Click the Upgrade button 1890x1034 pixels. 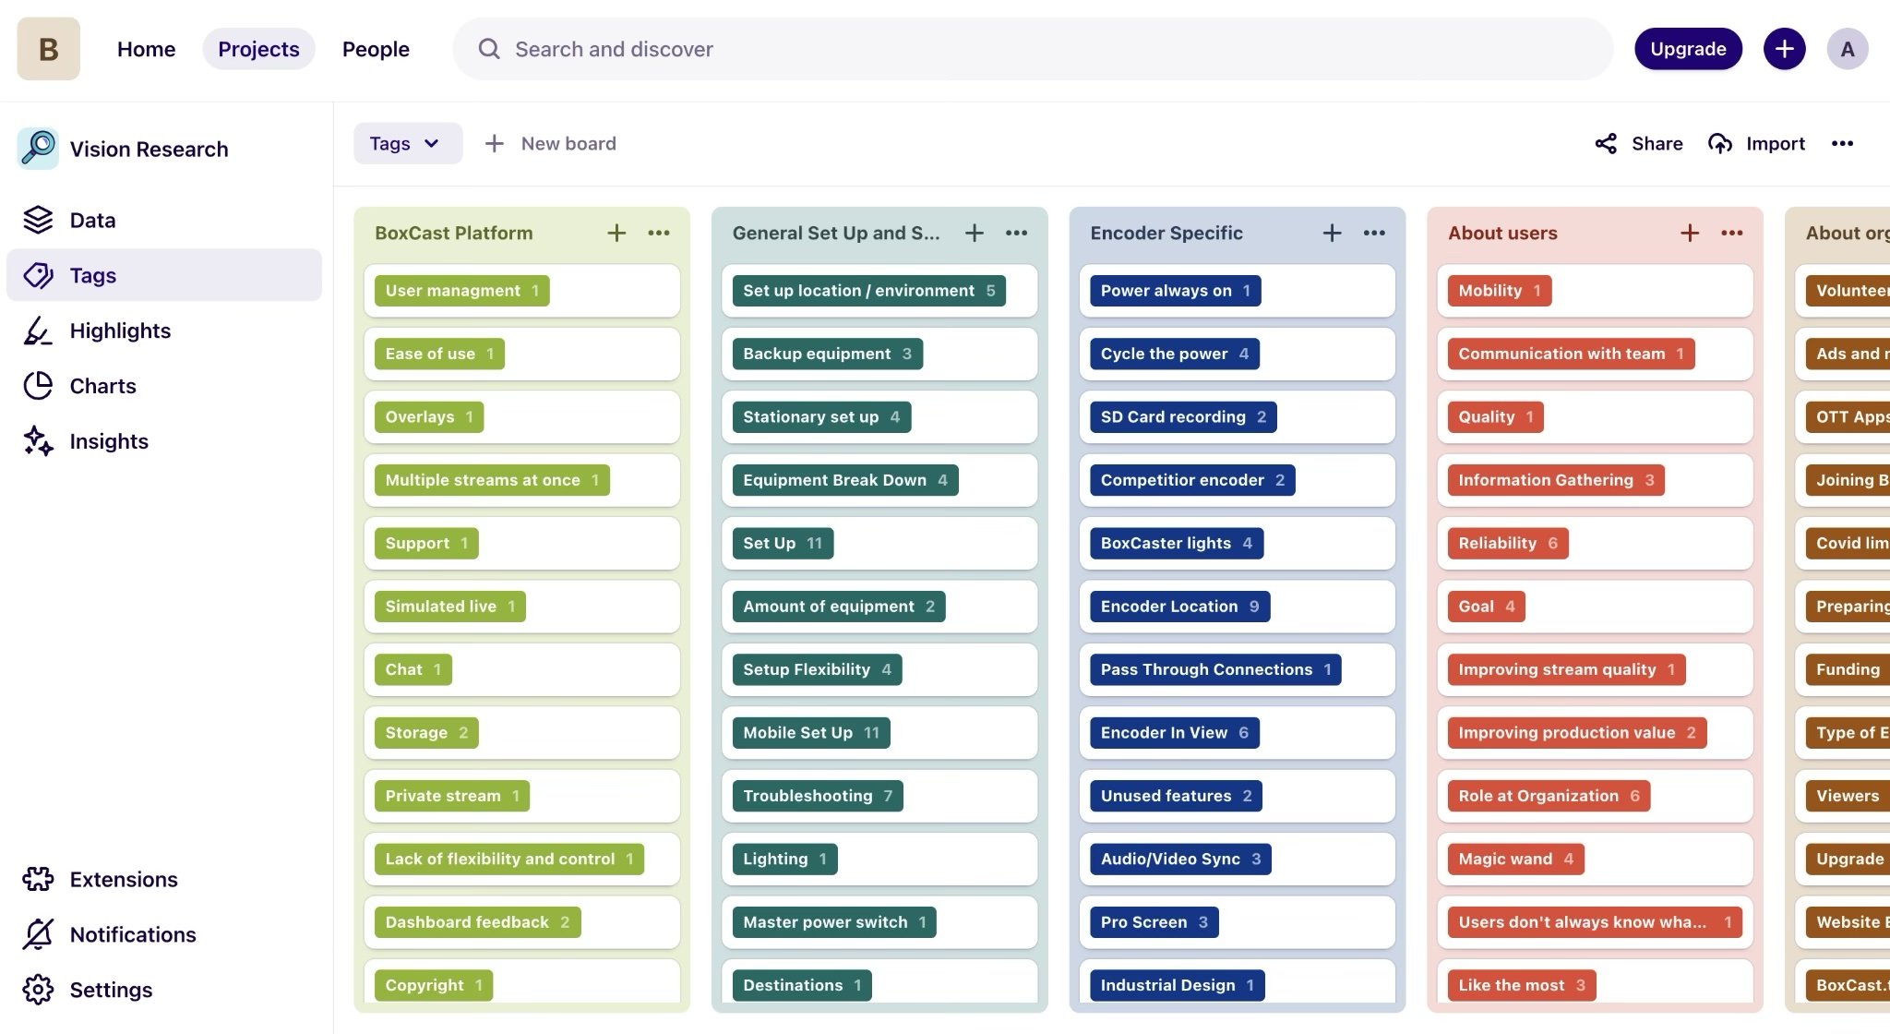(1687, 49)
